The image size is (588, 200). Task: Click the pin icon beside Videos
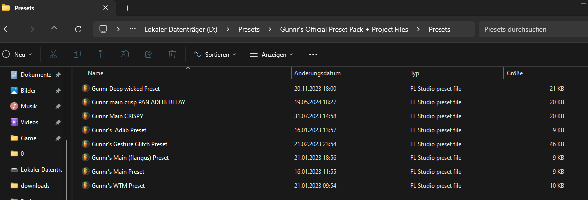(58, 122)
